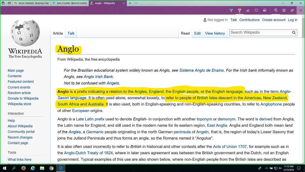Follow East Anglia link
Screen dimensions: 305x172
pyautogui.click(x=217, y=126)
